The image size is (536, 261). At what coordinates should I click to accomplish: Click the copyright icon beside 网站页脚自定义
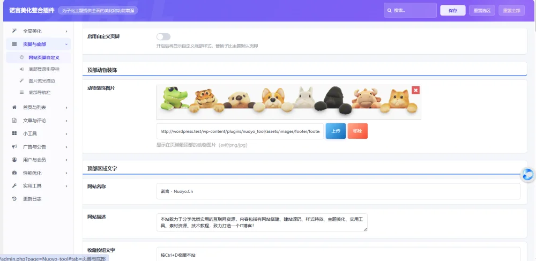[x=21, y=57]
